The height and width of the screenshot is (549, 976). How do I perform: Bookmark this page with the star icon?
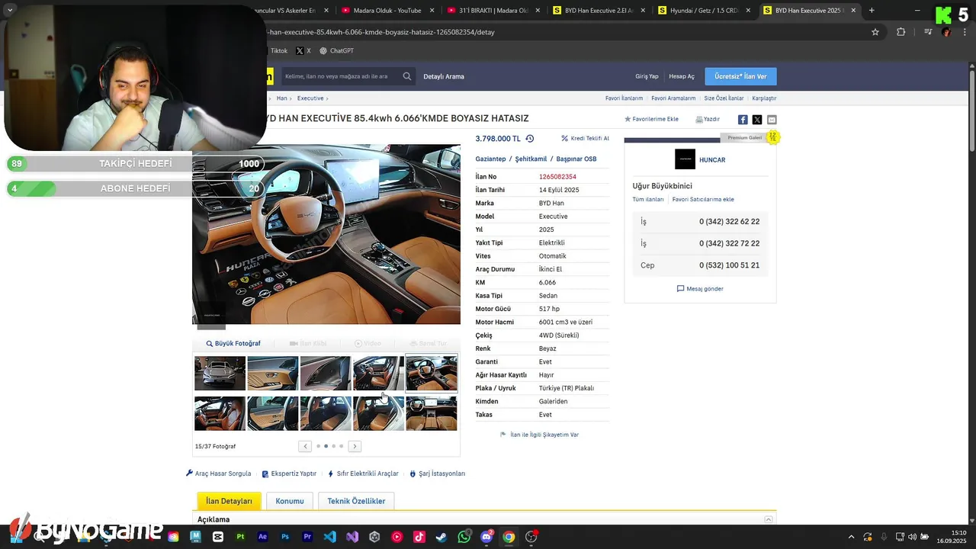tap(875, 32)
